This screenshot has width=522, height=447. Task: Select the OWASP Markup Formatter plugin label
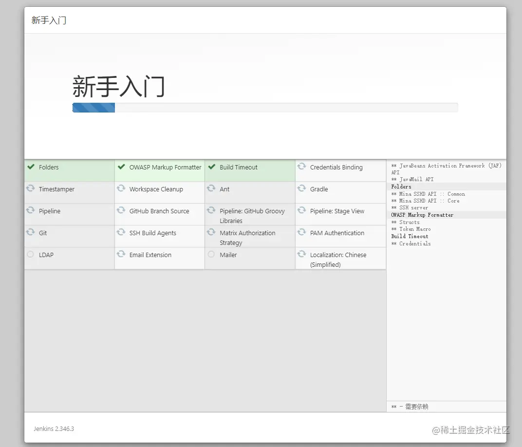coord(165,167)
